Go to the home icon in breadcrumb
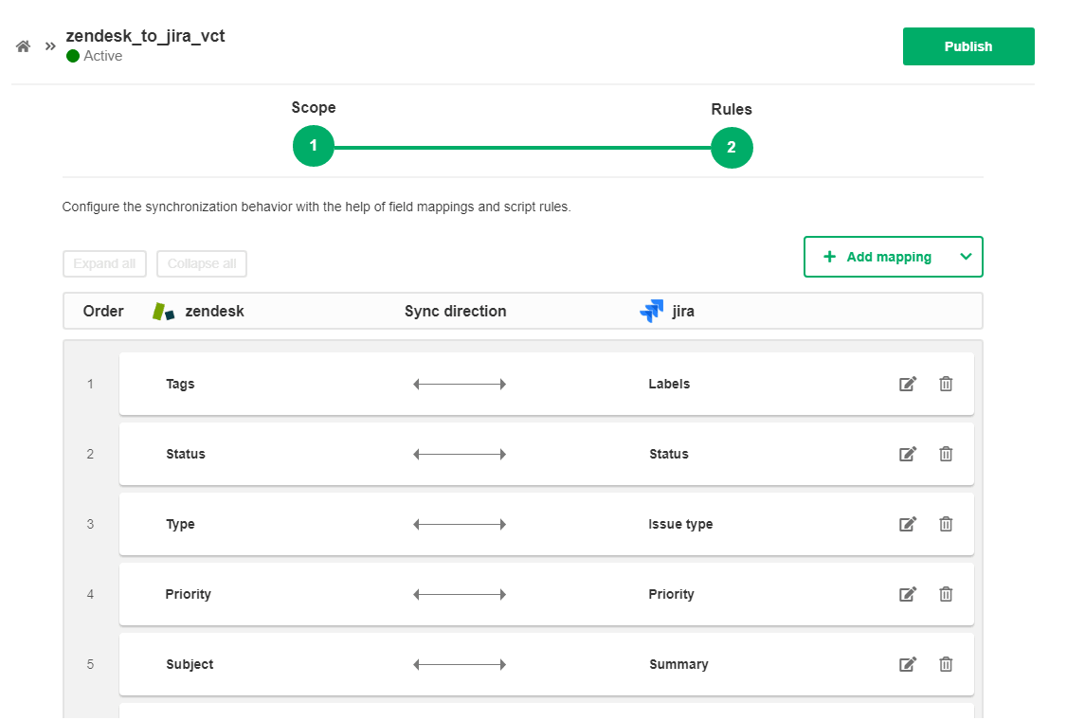This screenshot has width=1085, height=720. (23, 46)
